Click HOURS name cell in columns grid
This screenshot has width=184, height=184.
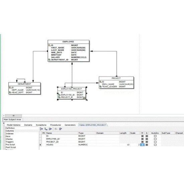click(x=62, y=145)
